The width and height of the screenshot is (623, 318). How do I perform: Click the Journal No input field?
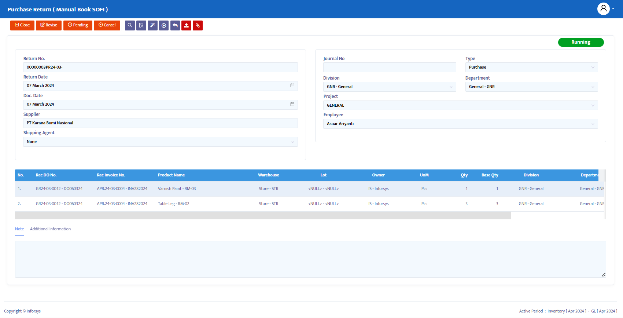pyautogui.click(x=390, y=67)
